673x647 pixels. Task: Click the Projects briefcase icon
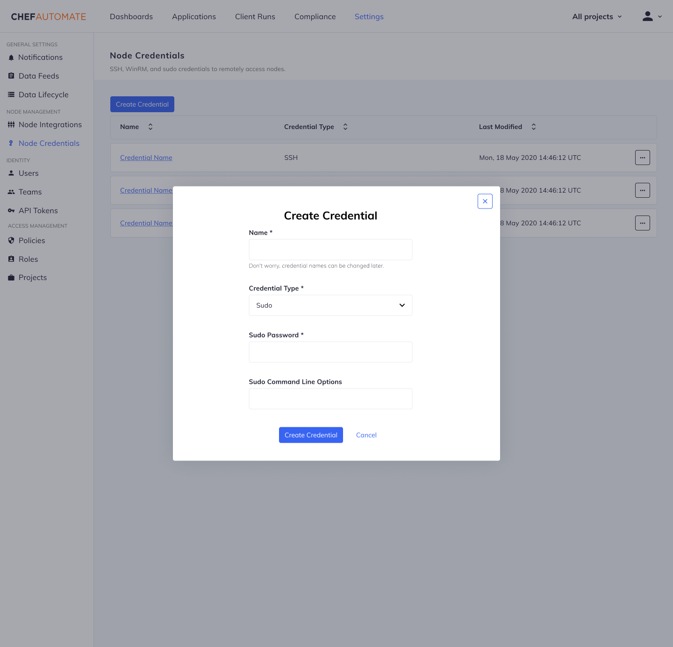point(11,277)
